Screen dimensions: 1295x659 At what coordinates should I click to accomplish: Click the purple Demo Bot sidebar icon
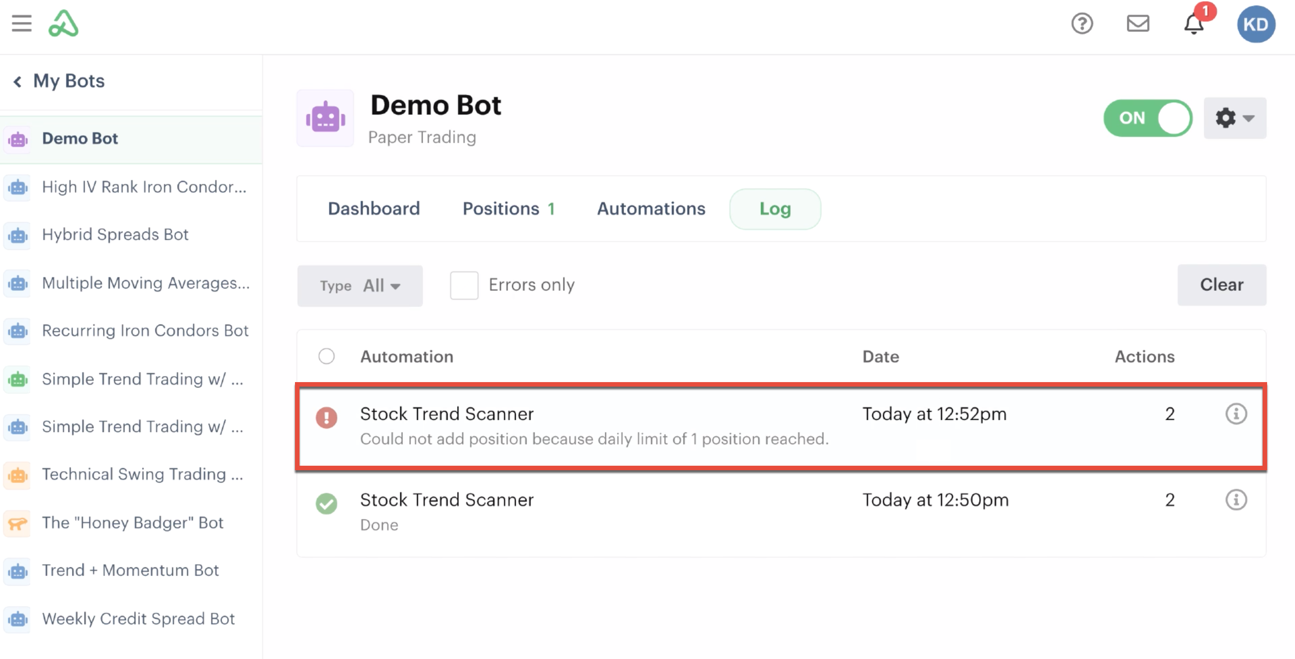(18, 139)
